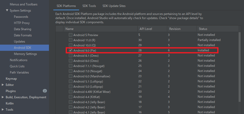This screenshot has height=114, width=244.
Task: Check the Android 7.0 (Nougat) checkbox
Action: (71, 71)
